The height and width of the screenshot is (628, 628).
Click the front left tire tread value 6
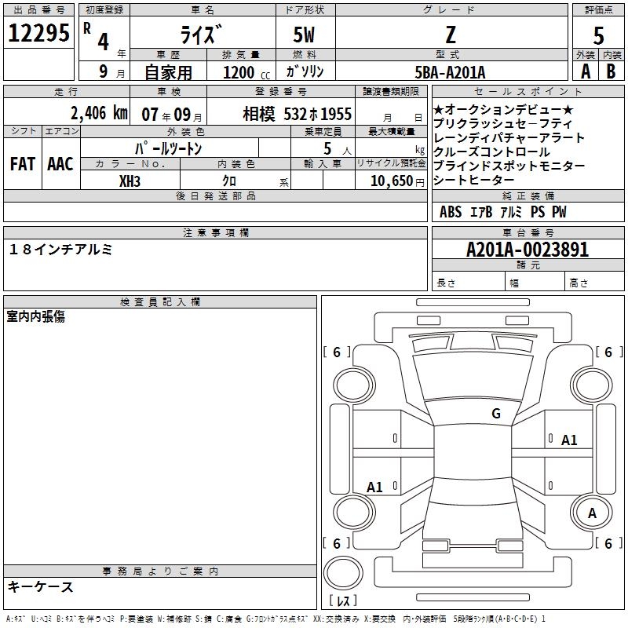point(337,352)
